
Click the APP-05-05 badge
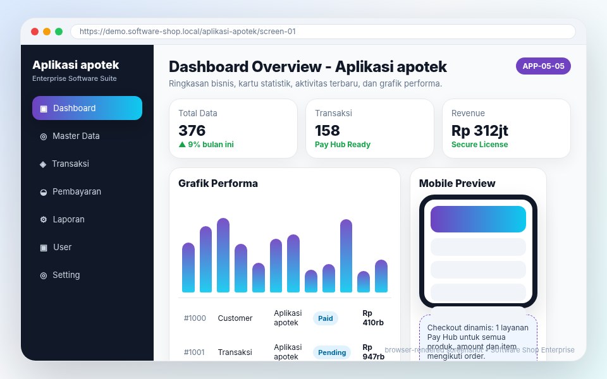click(x=543, y=66)
